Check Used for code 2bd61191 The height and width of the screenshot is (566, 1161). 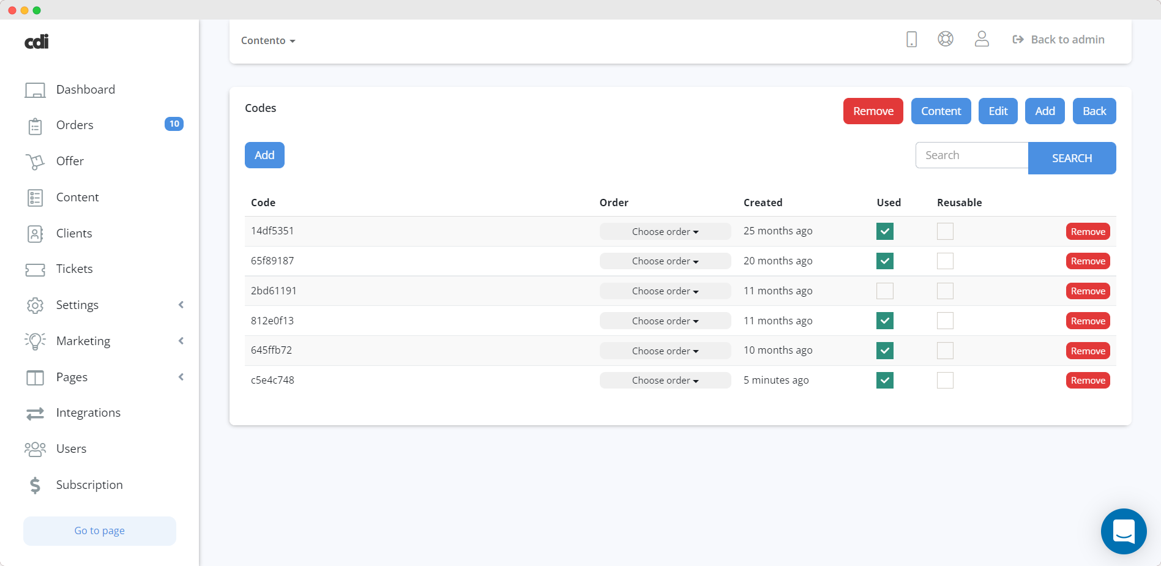(885, 291)
